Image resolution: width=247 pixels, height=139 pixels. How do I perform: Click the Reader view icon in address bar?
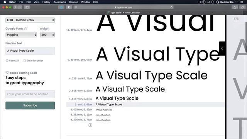tap(76, 7)
